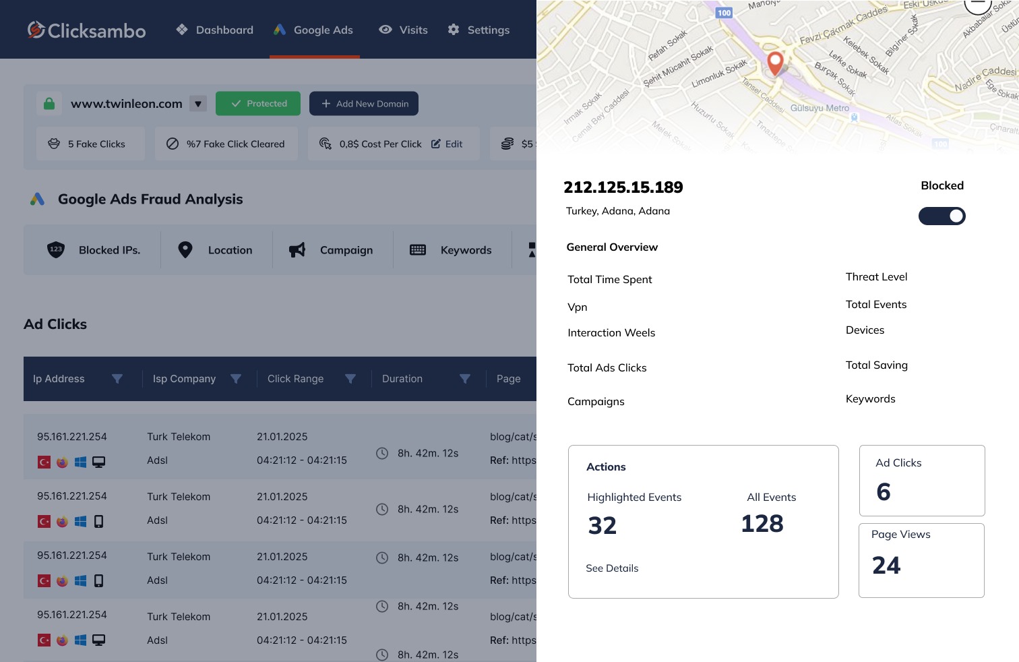This screenshot has width=1019, height=662.
Task: Open the Ip Address column filter
Action: pyautogui.click(x=117, y=379)
